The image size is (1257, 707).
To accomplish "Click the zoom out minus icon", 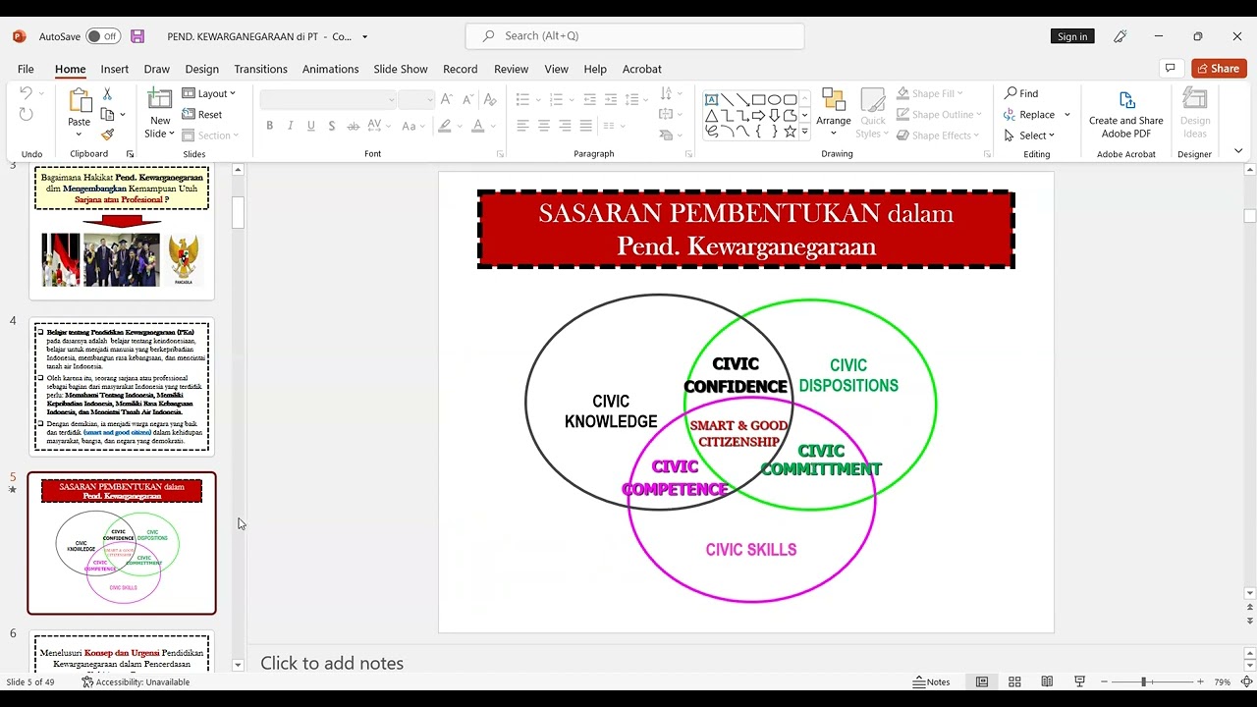I will tap(1105, 681).
